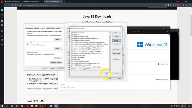Open bookmarks heart in Opera sidebar
Viewport: 192px width, 108px height.
(x=2, y=31)
